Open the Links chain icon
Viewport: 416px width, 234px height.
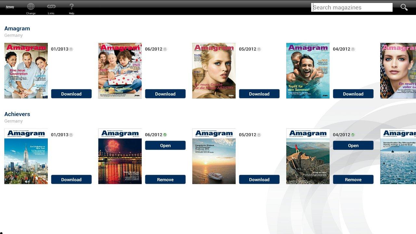tap(51, 6)
